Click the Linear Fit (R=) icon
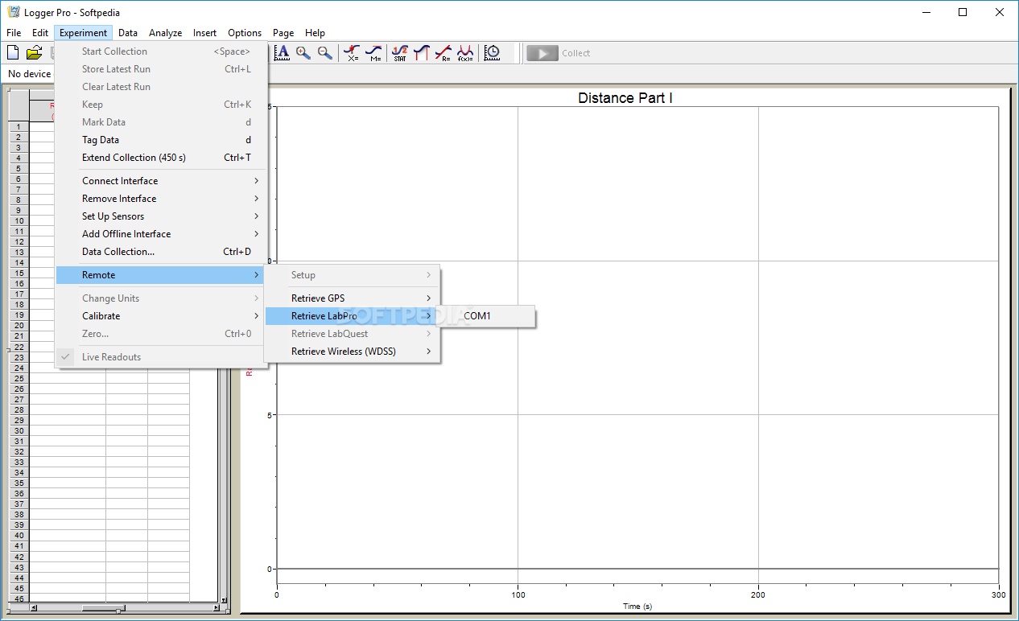This screenshot has height=621, width=1019. pos(443,53)
